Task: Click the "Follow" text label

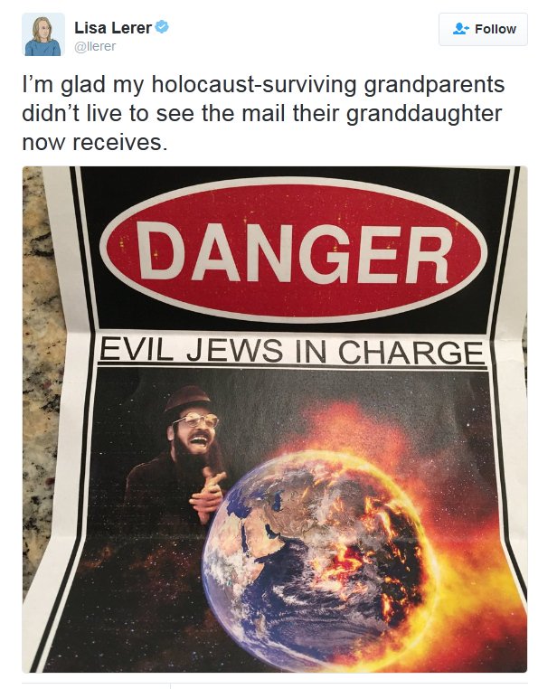Action: click(496, 29)
